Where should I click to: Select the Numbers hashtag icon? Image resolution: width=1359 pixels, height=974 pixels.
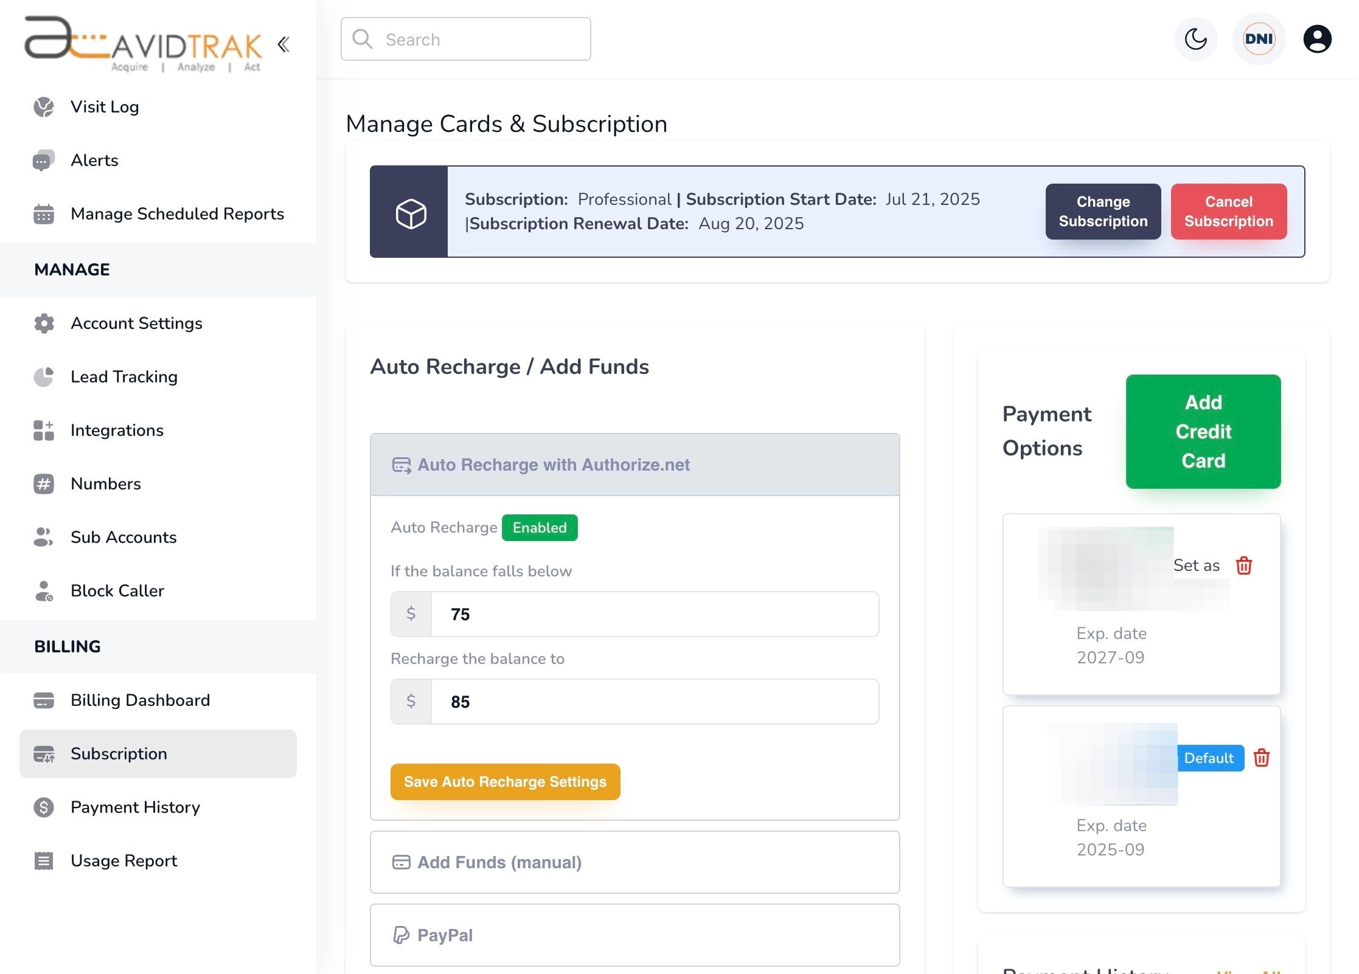[x=43, y=483]
